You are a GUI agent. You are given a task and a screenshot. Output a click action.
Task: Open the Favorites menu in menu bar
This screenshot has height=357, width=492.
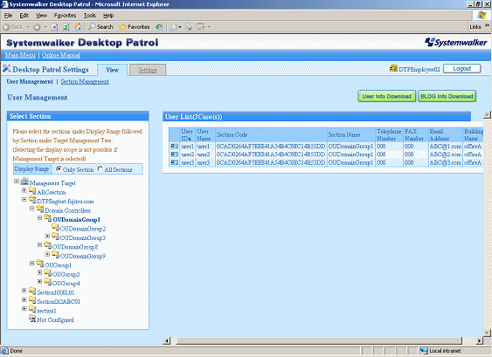pyautogui.click(x=65, y=16)
